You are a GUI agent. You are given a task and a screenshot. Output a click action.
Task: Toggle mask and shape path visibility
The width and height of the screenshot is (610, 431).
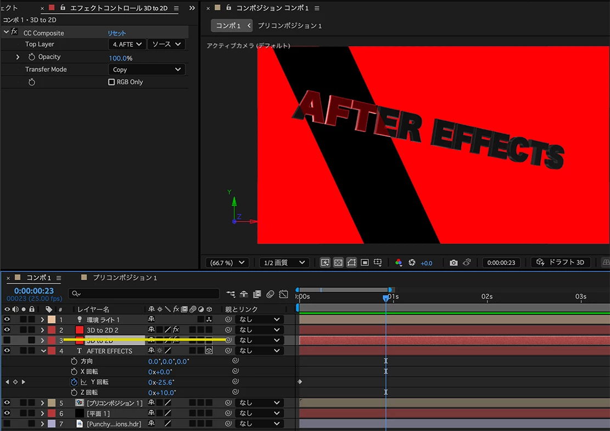351,263
